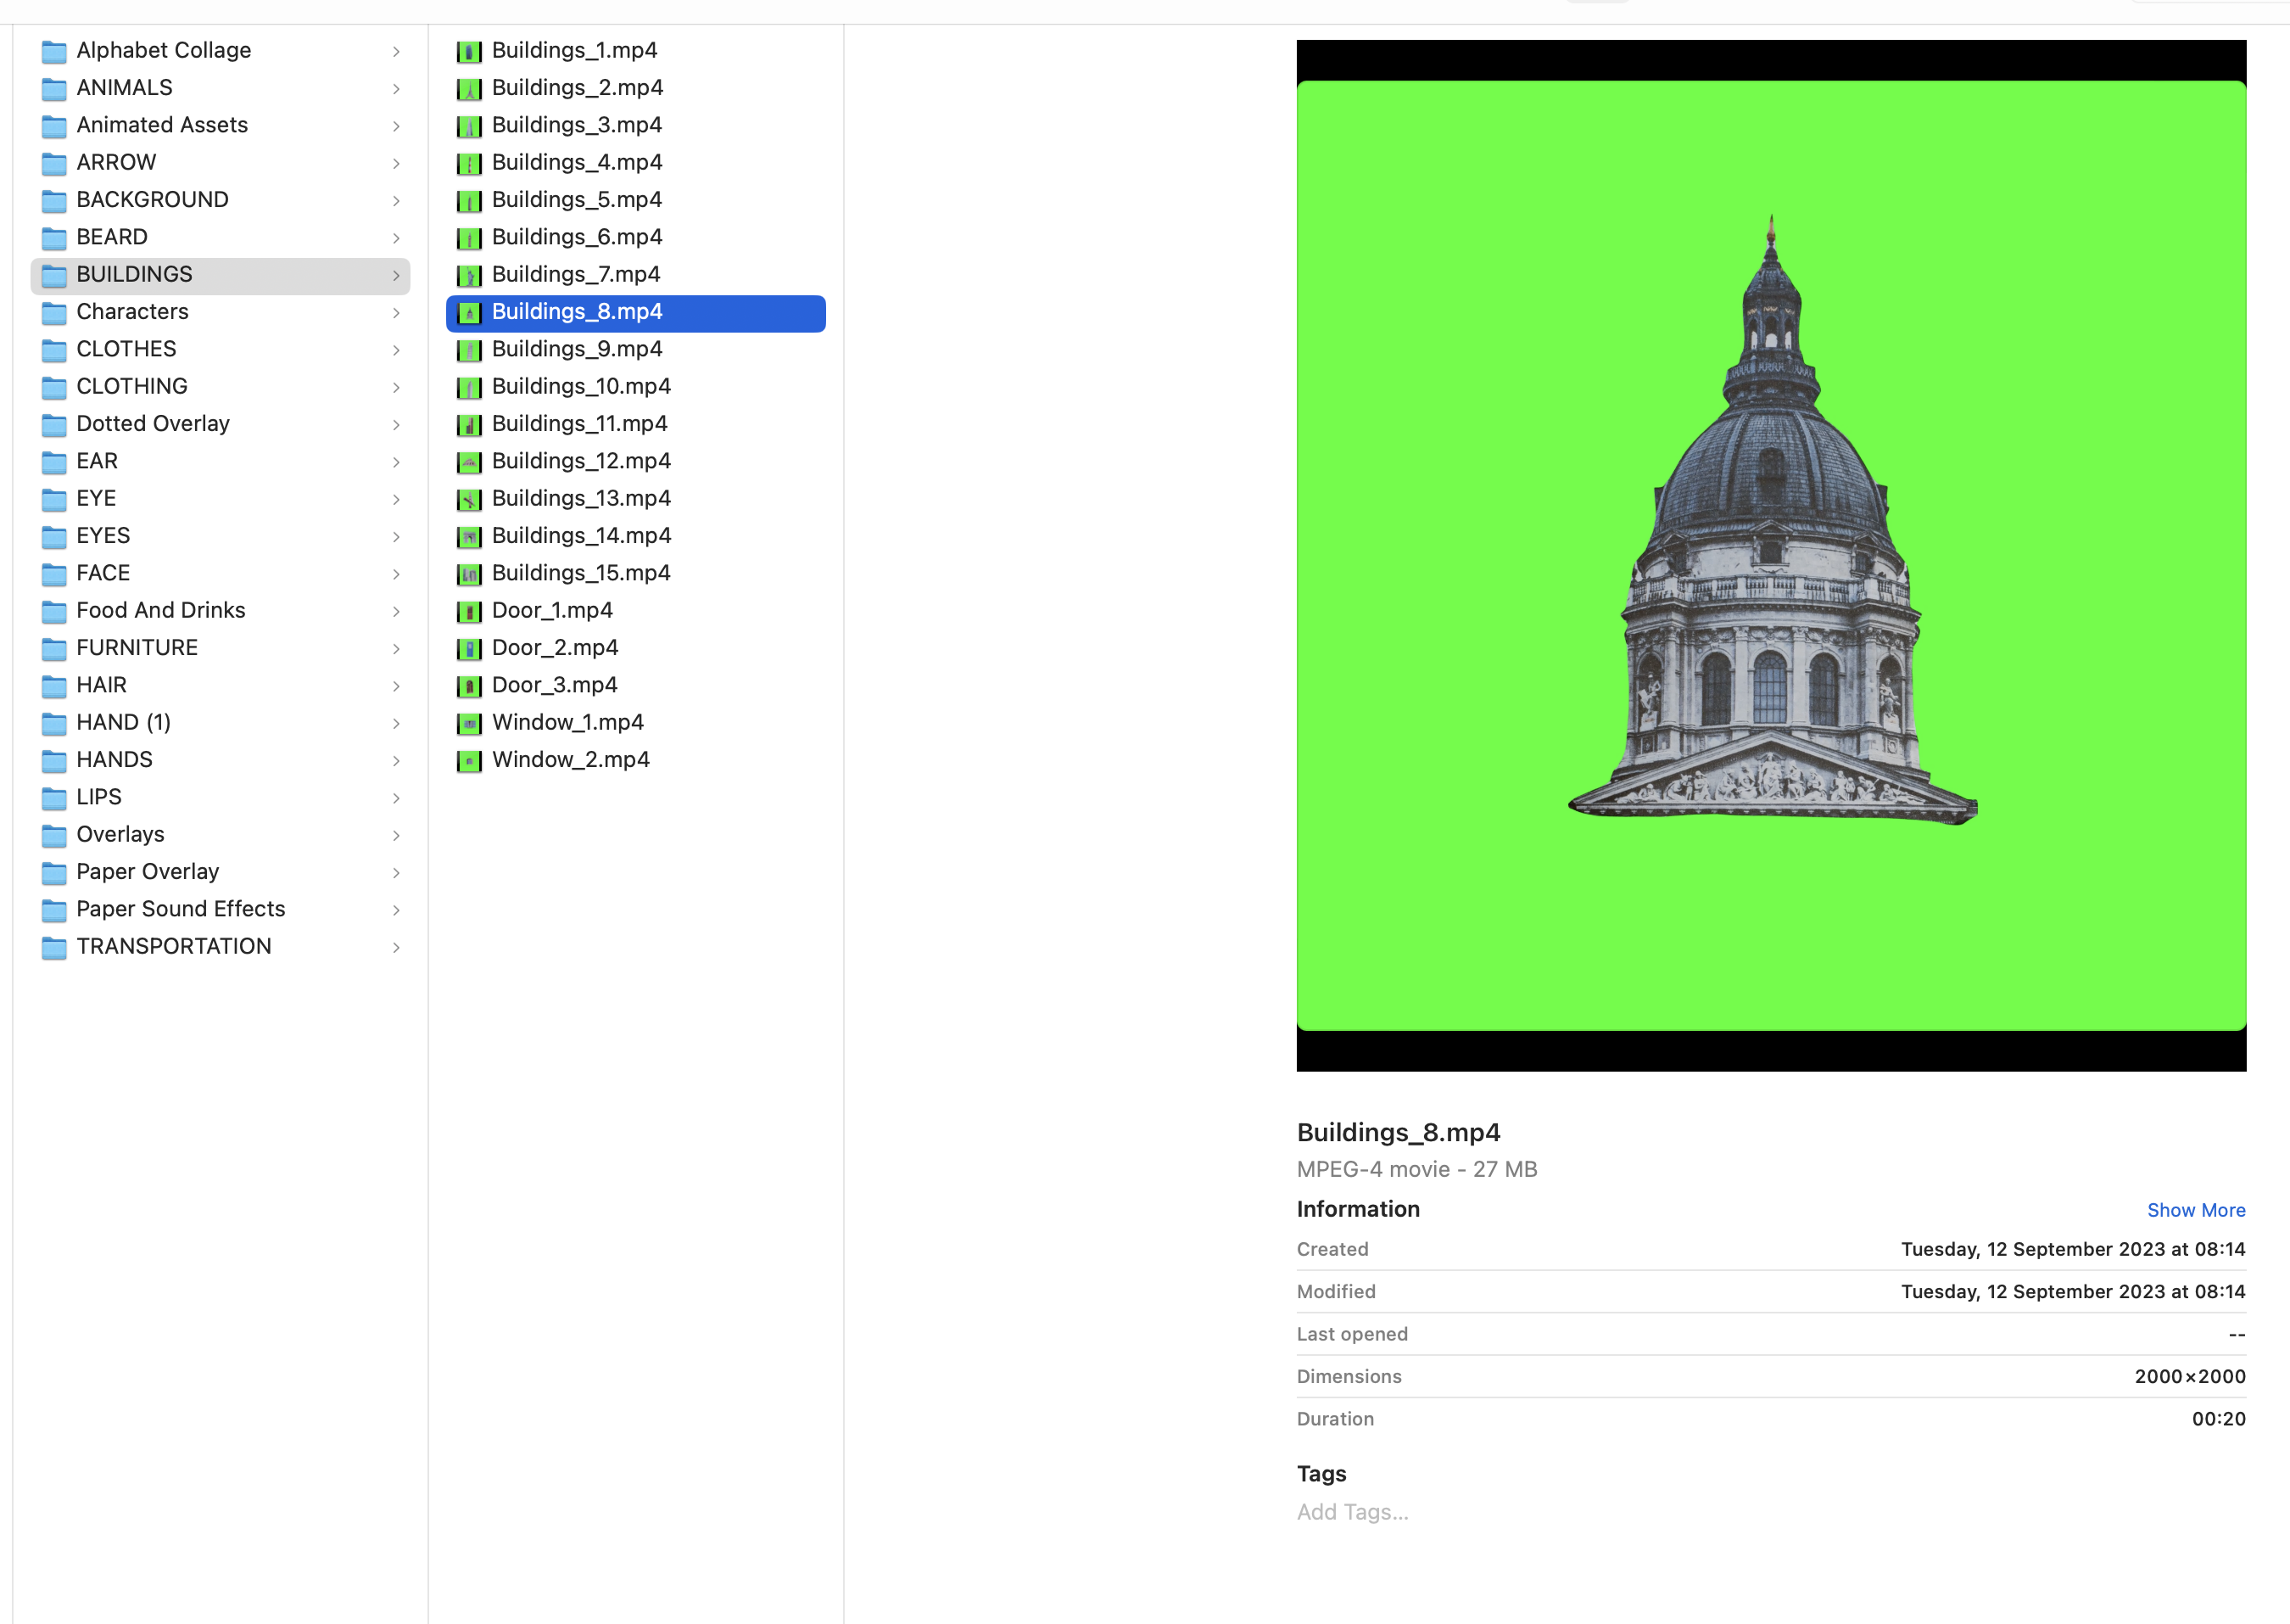Click the Buildings_1.mp4 file icon
Viewport: 2290px width, 1624px height.
[469, 51]
